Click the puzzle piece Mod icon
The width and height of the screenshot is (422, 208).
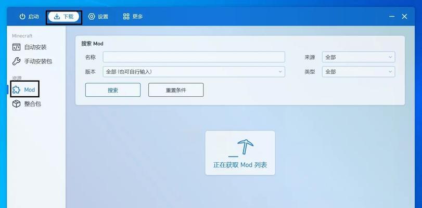click(17, 89)
